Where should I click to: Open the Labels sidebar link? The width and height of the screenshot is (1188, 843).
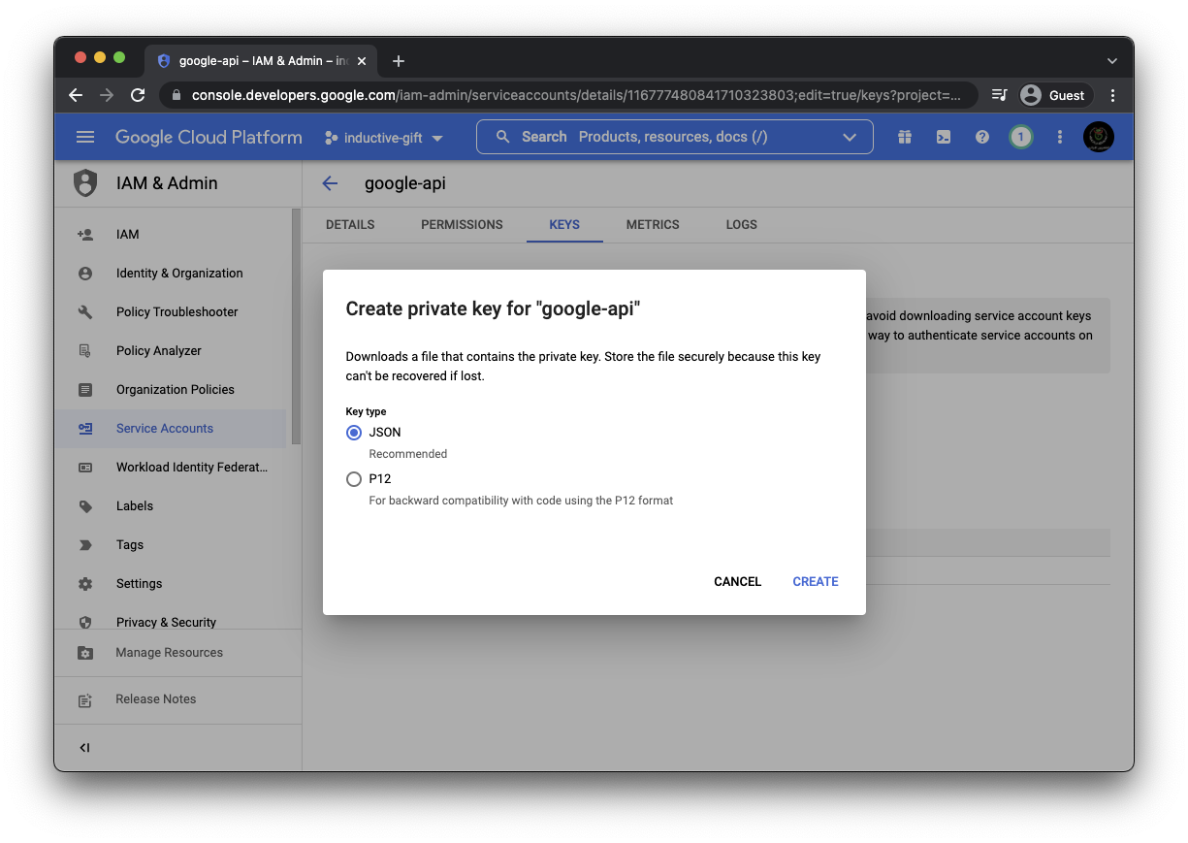[x=135, y=506]
